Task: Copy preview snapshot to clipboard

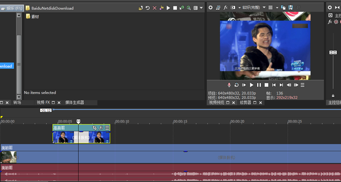Action: click(283, 7)
